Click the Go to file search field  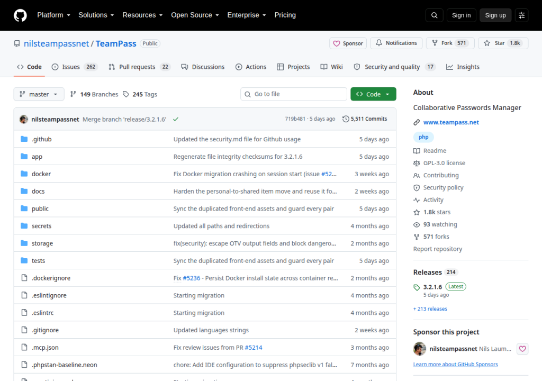point(293,94)
